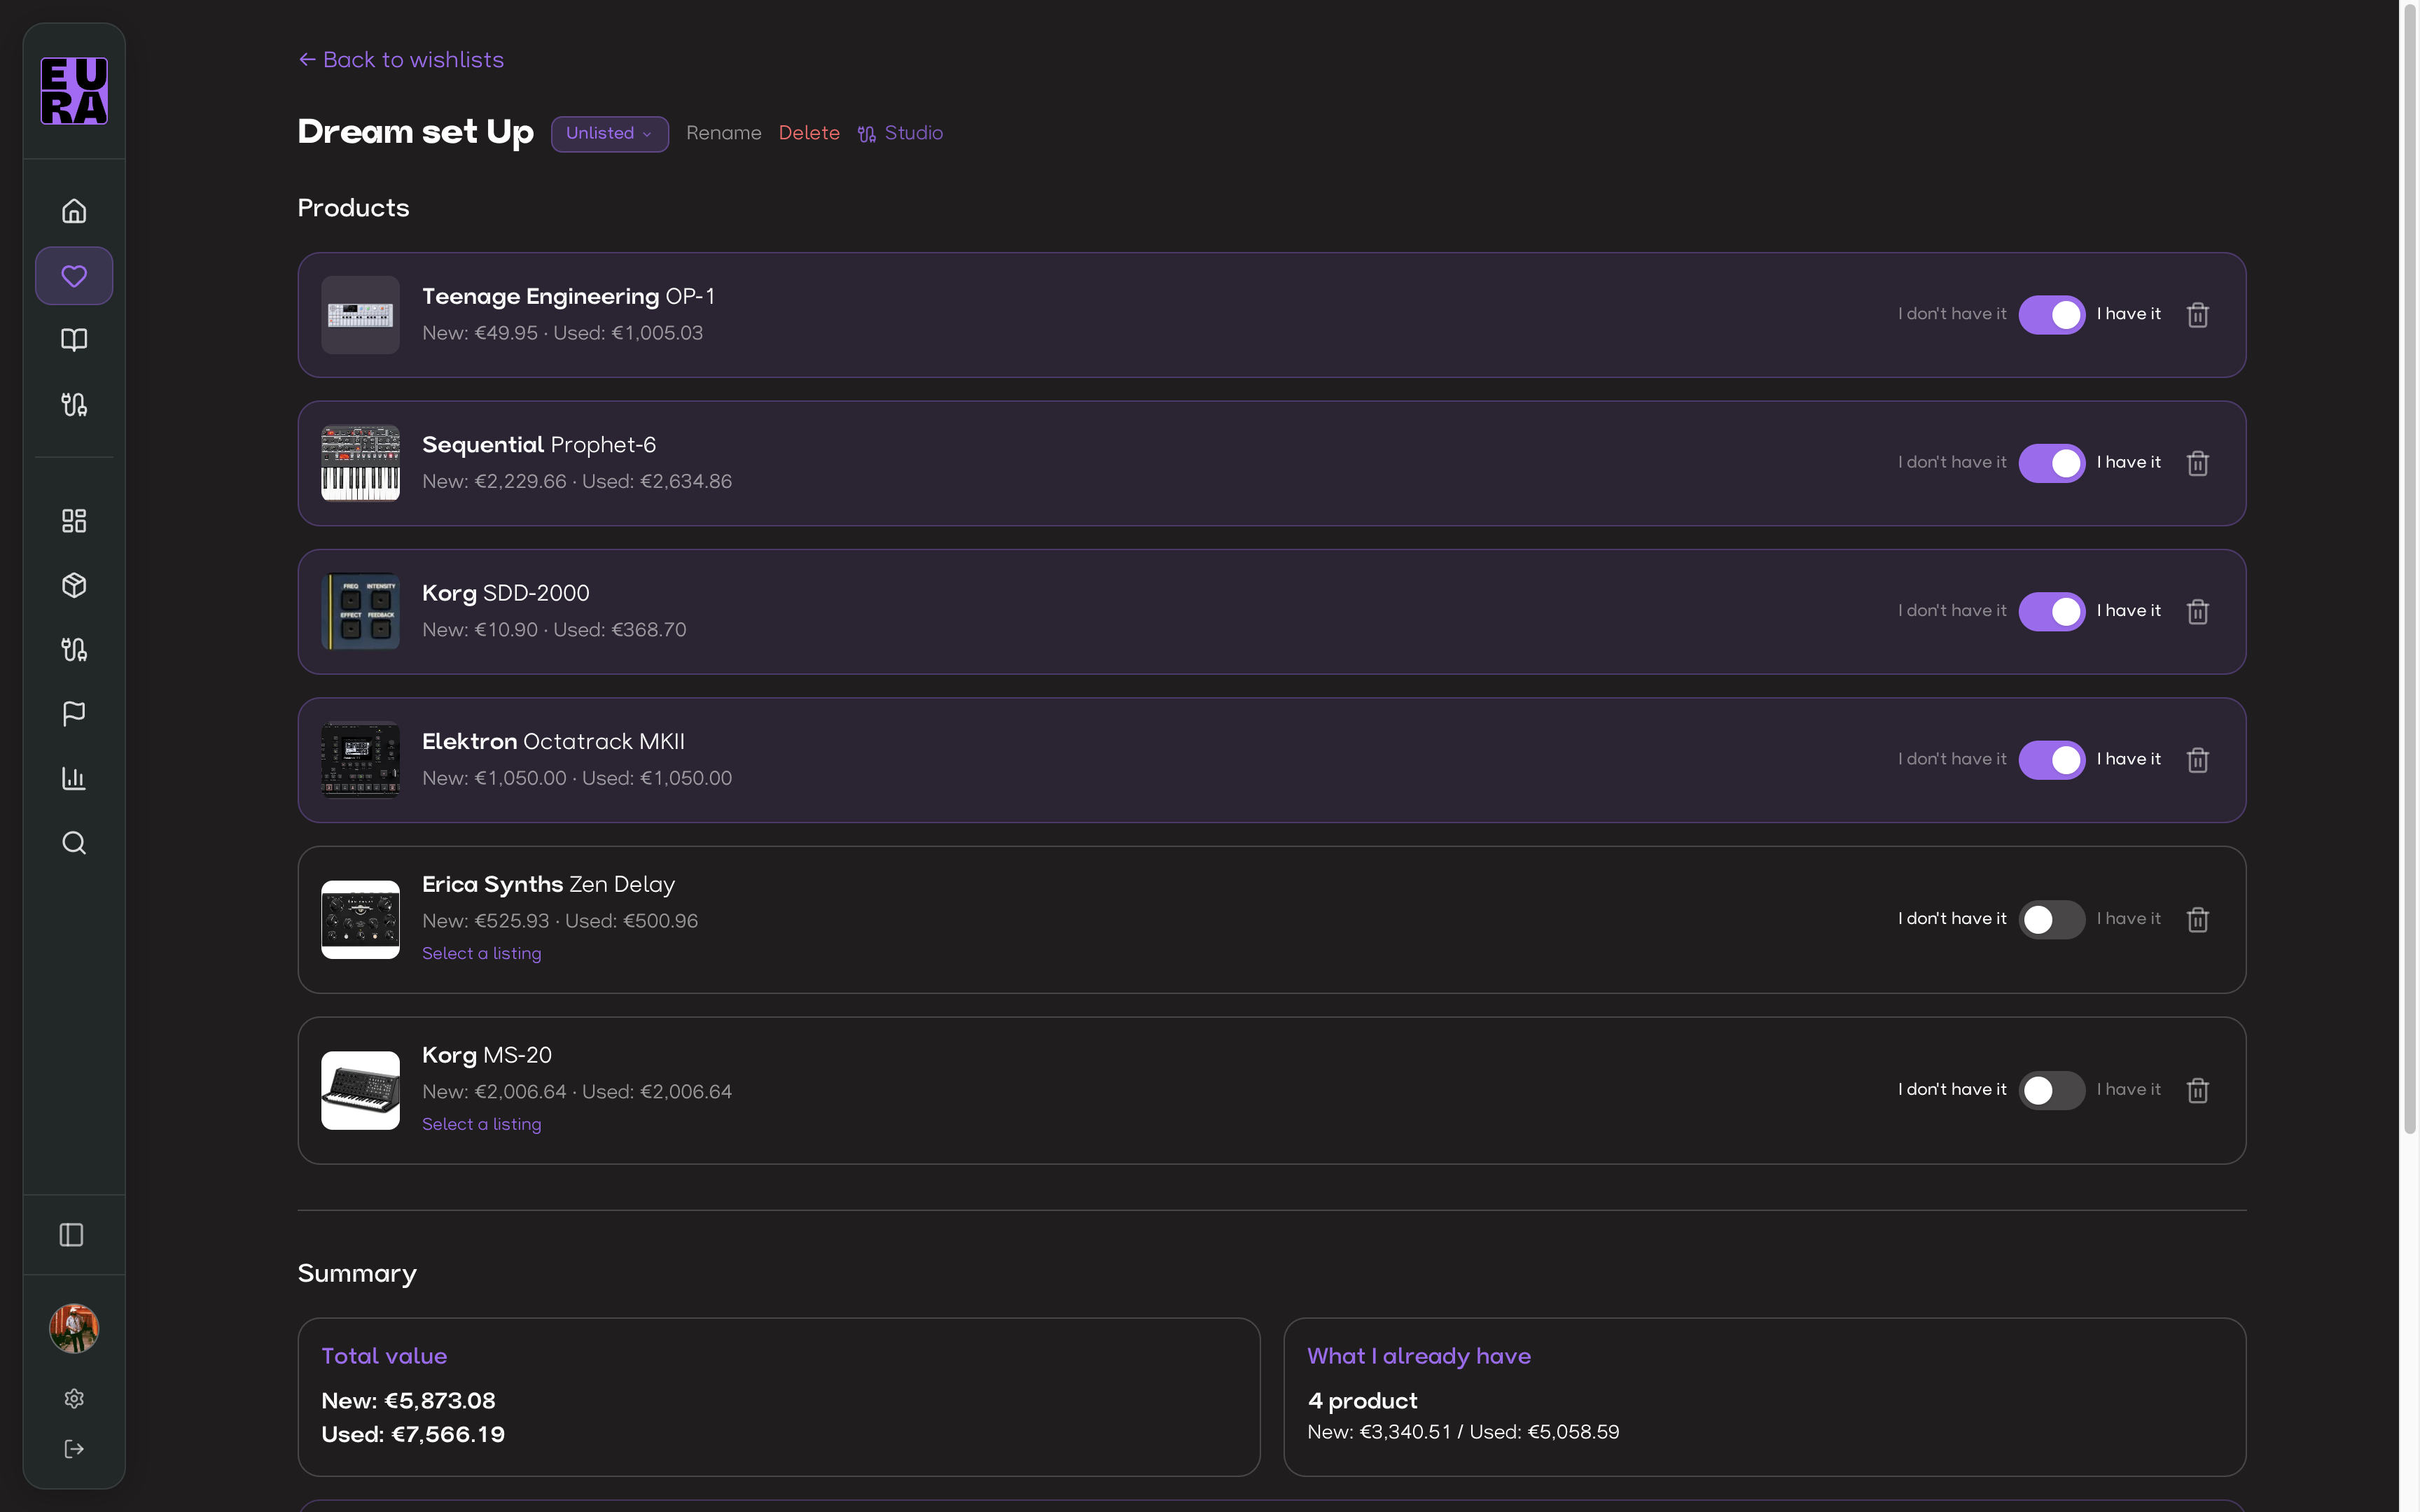Image resolution: width=2420 pixels, height=1512 pixels.
Task: Click the 'Dream set Up' wishlist title
Action: pyautogui.click(x=416, y=132)
